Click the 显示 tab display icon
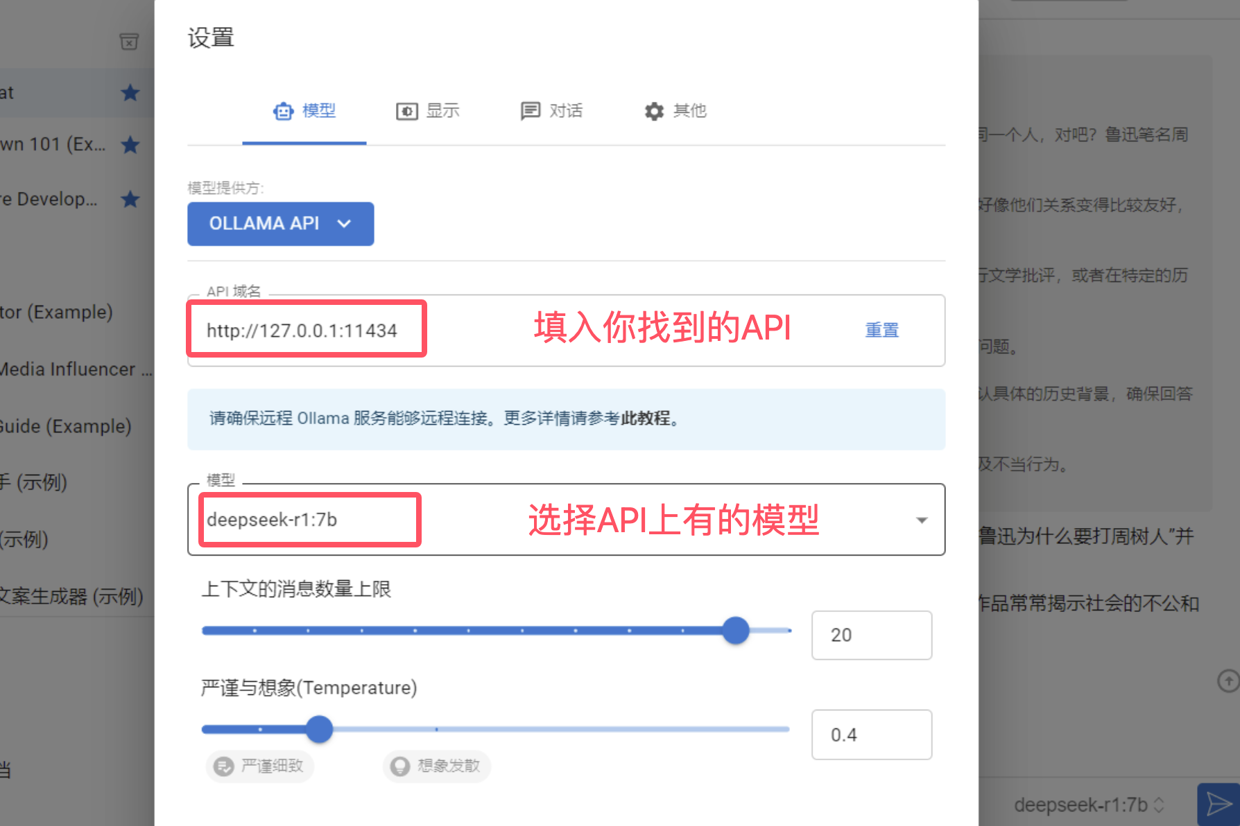1240x826 pixels. (x=406, y=111)
